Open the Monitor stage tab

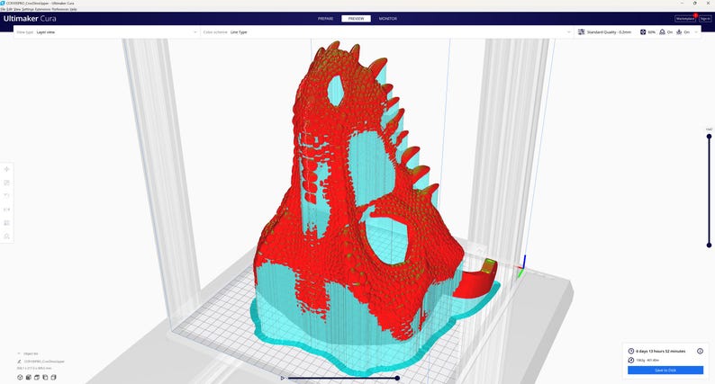[387, 19]
